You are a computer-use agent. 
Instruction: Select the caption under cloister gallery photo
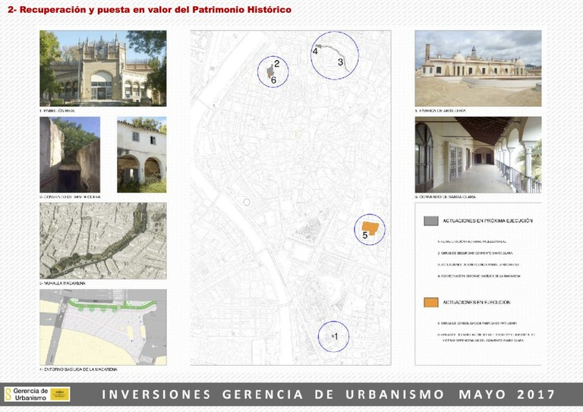click(x=445, y=197)
